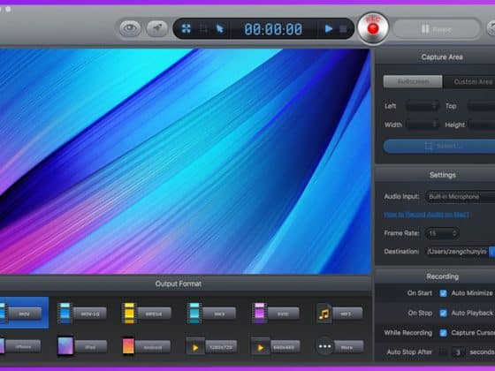This screenshot has width=495, height=371.
Task: Select the teal film strip format icon
Action: click(x=194, y=313)
